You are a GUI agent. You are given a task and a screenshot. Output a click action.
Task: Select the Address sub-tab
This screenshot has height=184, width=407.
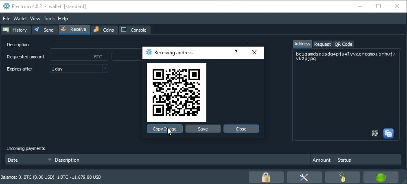302,44
